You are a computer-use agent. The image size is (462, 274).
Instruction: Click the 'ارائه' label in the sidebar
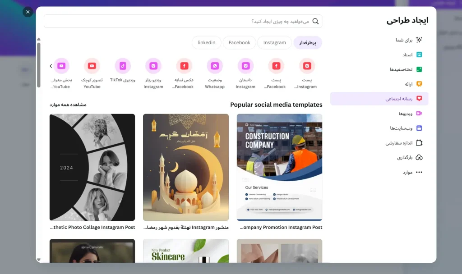pyautogui.click(x=409, y=84)
